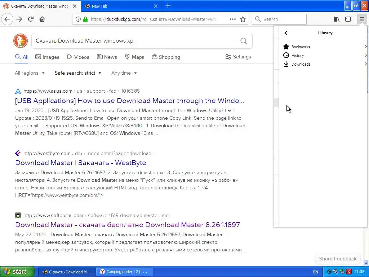Image resolution: width=369 pixels, height=277 pixels.
Task: Expand the Any time filter dropdown
Action: tap(124, 73)
